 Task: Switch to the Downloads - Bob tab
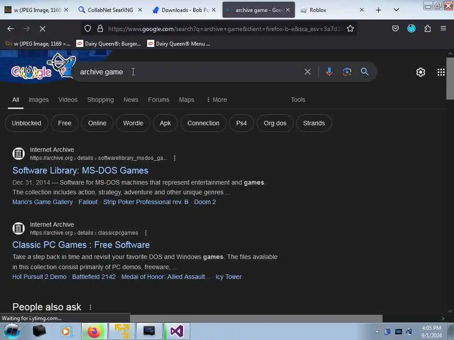[184, 10]
